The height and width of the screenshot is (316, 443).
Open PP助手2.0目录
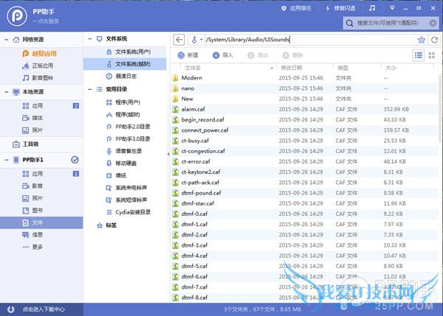point(128,127)
